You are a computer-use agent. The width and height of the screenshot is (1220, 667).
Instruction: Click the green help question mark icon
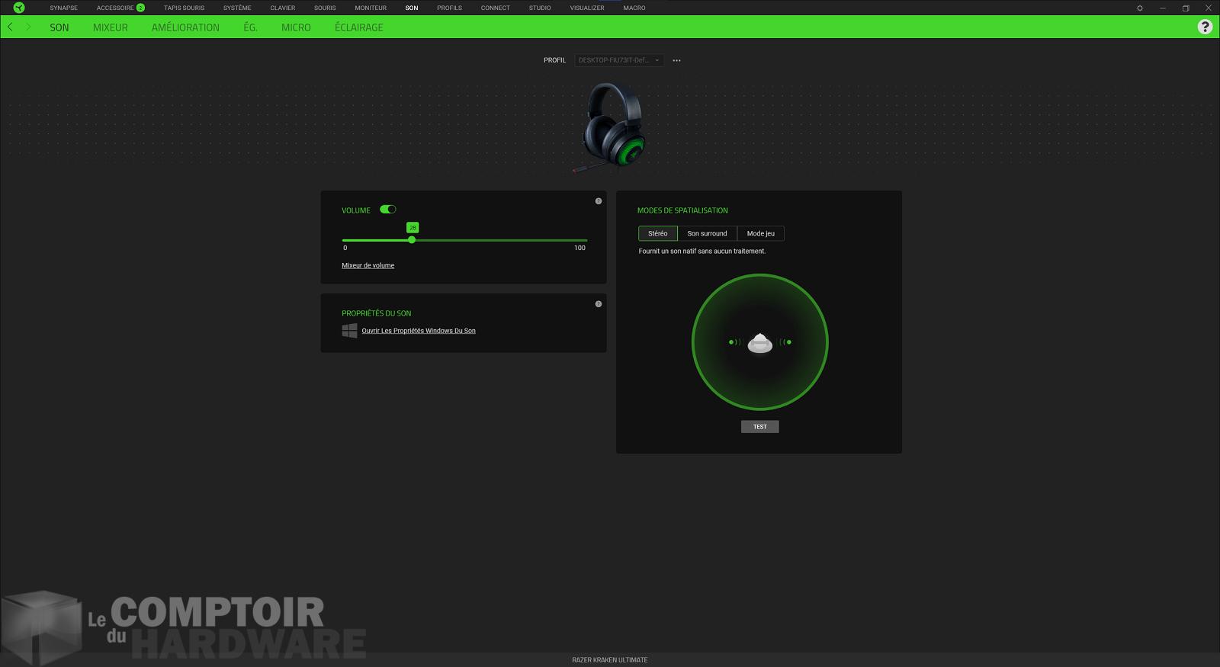point(1205,27)
